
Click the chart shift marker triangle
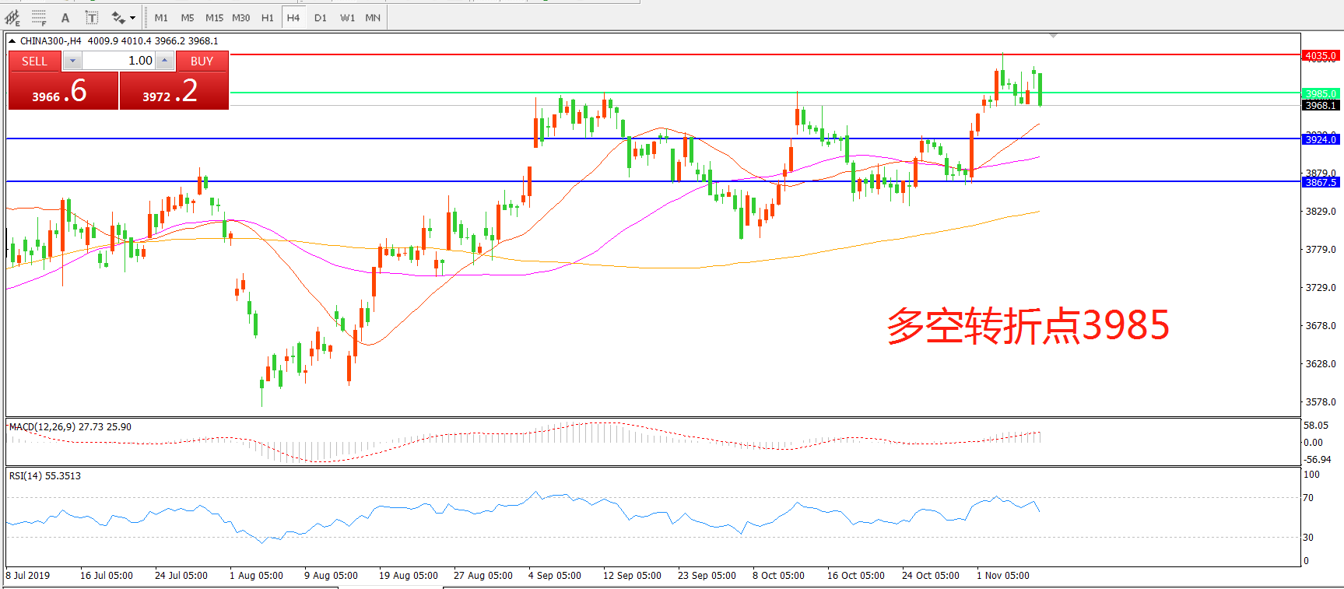pyautogui.click(x=1053, y=36)
